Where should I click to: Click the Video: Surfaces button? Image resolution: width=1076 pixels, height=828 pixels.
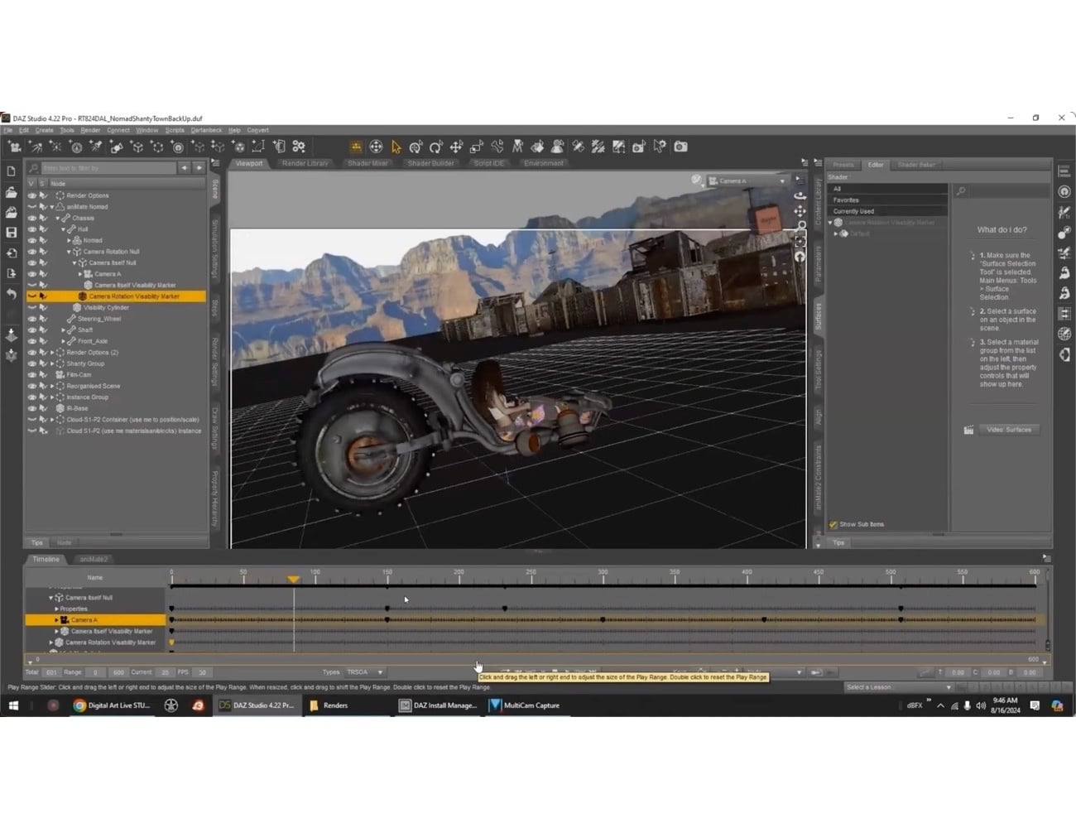(x=1008, y=430)
